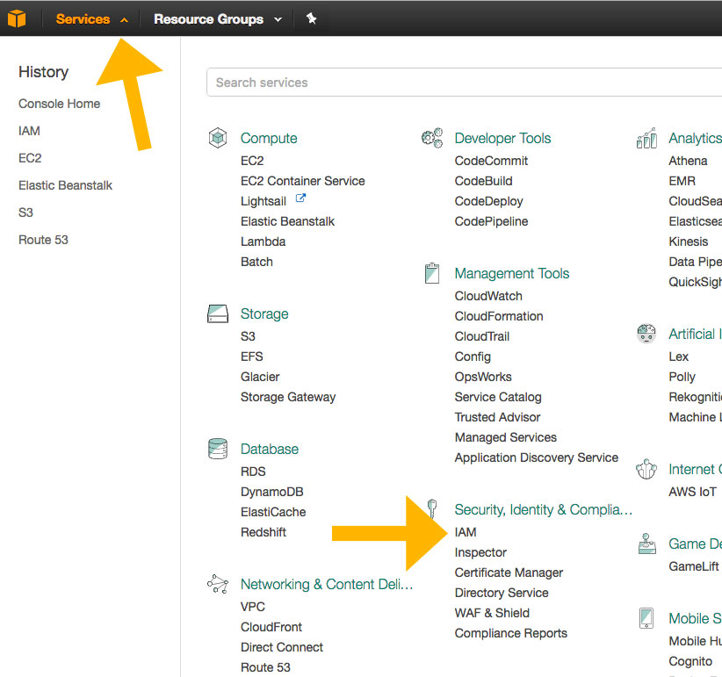Click the Internet of Things icon

[x=646, y=469]
